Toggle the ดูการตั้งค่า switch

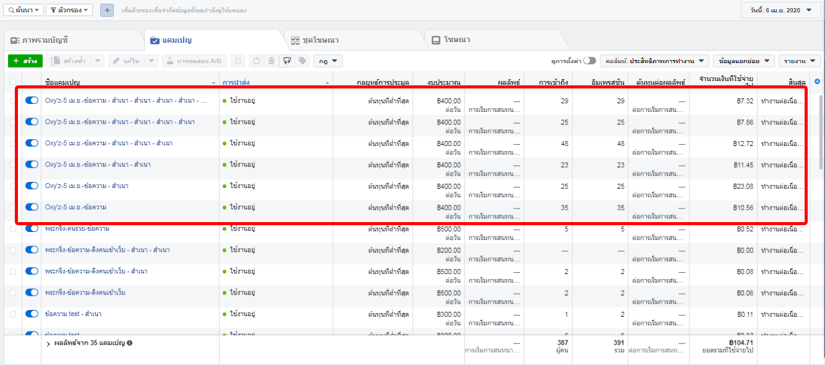click(x=589, y=61)
